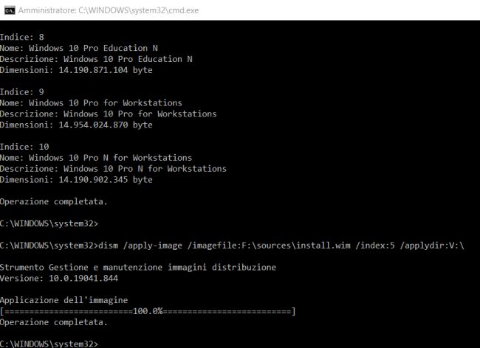Click 'Dimensioni: 14.954.024.870 byte'
Screen dimensions: 480x348
76,125
